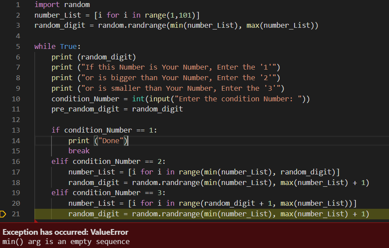The height and width of the screenshot is (248, 389).
Task: Click the 'import' keyword on line 1
Action: [47, 5]
